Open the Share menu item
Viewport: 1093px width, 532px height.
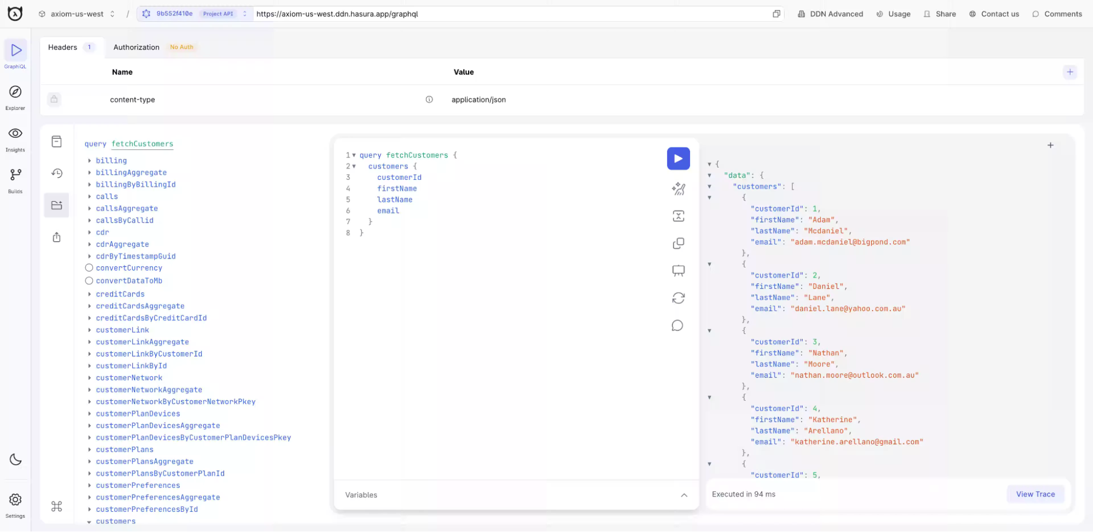point(940,14)
